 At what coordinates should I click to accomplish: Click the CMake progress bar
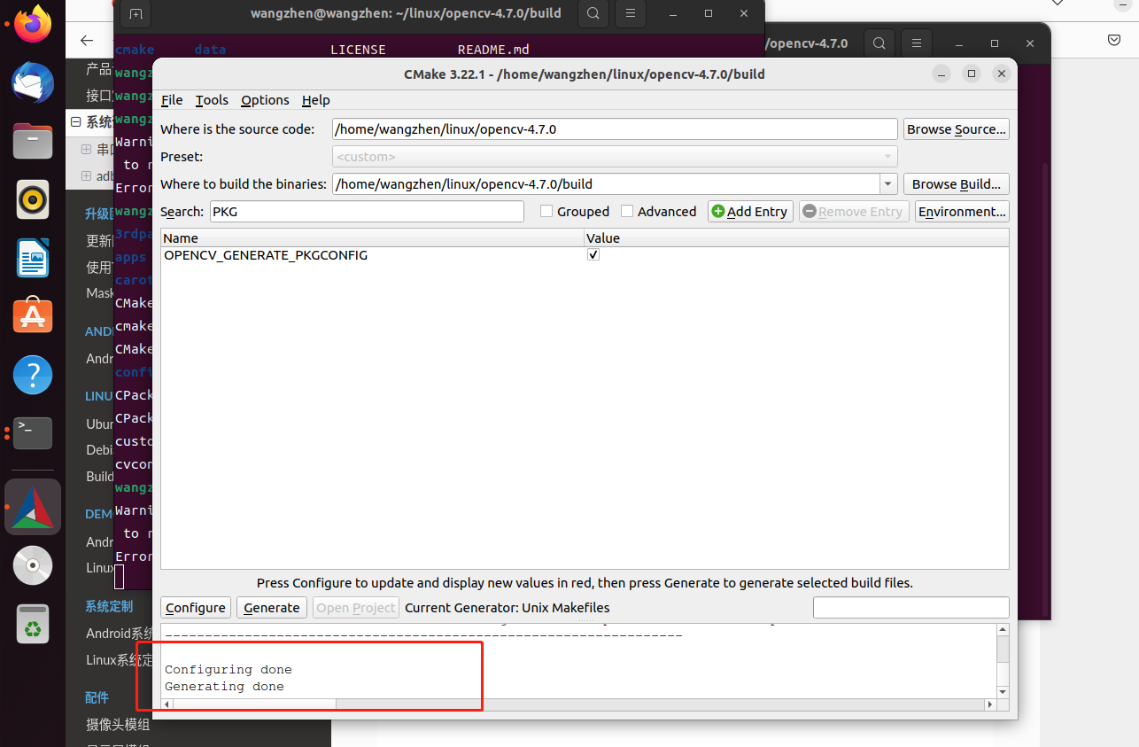click(x=910, y=607)
